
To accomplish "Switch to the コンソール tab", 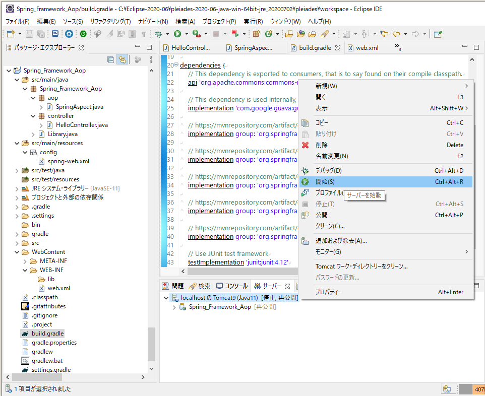I will click(x=232, y=286).
